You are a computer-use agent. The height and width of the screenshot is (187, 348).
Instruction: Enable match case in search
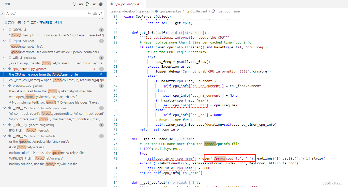[89, 13]
